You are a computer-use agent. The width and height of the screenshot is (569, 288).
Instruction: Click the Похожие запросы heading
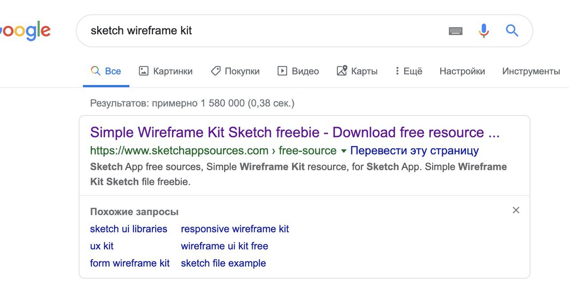[134, 212]
